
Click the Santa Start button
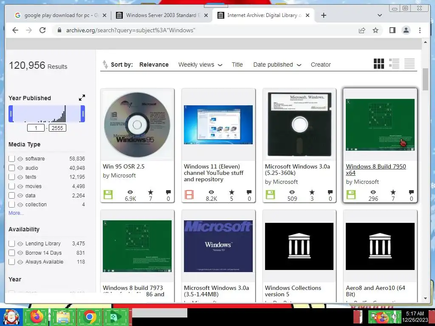pyautogui.click(x=11, y=317)
